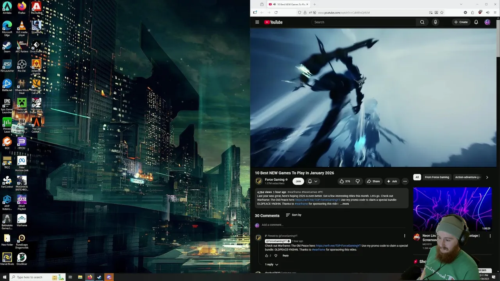Open options for Neon Line recommended video
This screenshot has height=281, width=500.
tap(490, 236)
